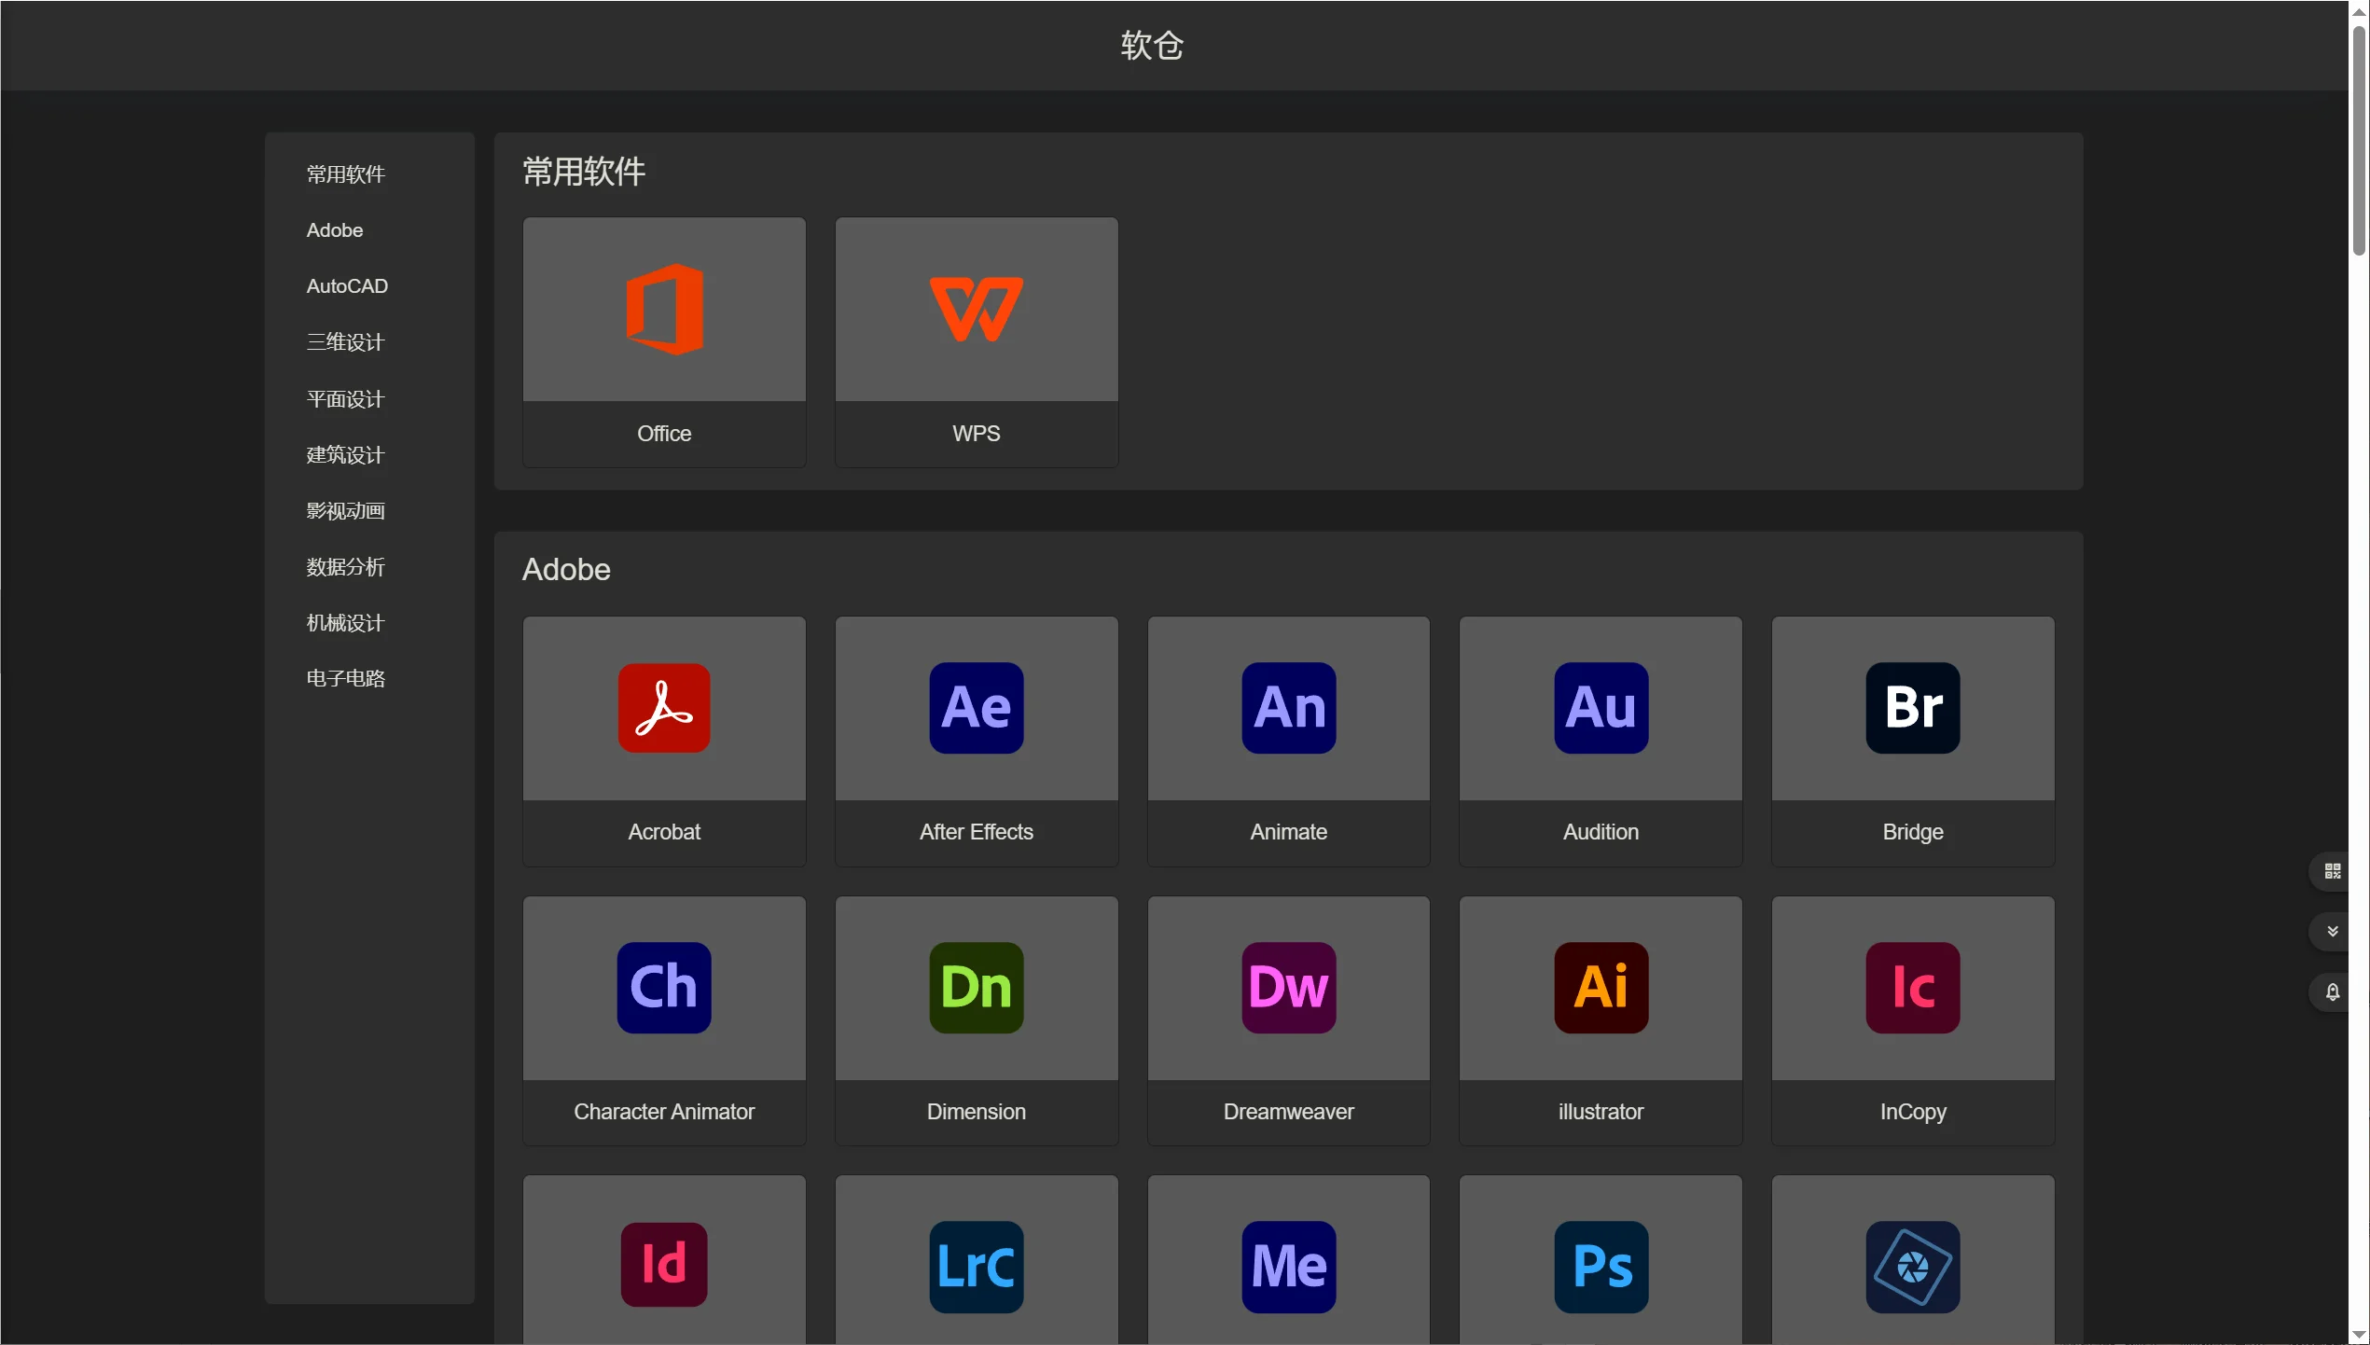
Task: Click the Dimension card label
Action: 977,1112
